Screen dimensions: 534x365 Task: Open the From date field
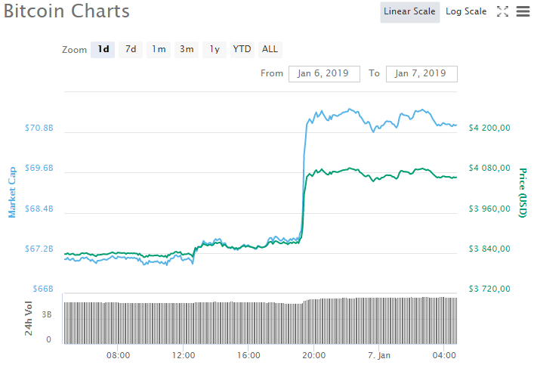coord(324,73)
